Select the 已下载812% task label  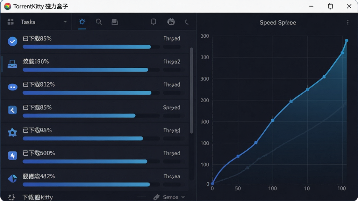(38, 84)
